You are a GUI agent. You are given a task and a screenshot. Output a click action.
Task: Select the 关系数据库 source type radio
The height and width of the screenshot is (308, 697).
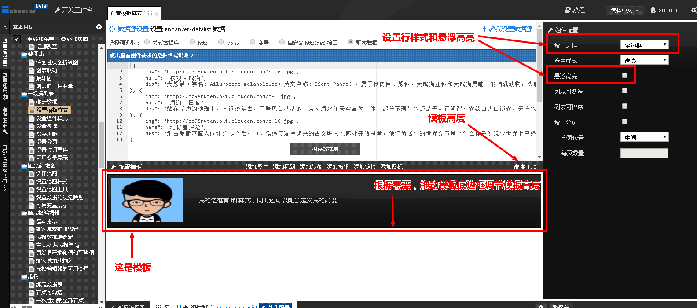[147, 42]
